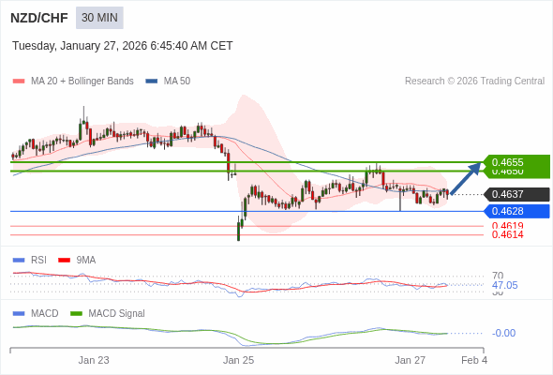Screen dimensions: 553x375
Task: Click the RSI value 47.05
Action: point(504,285)
